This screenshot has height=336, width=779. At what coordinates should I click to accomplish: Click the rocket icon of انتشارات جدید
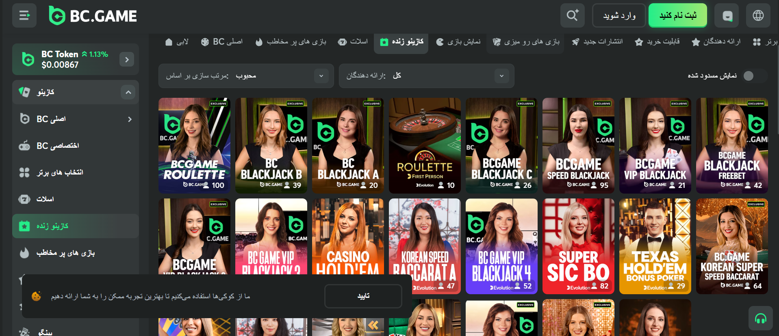click(575, 42)
